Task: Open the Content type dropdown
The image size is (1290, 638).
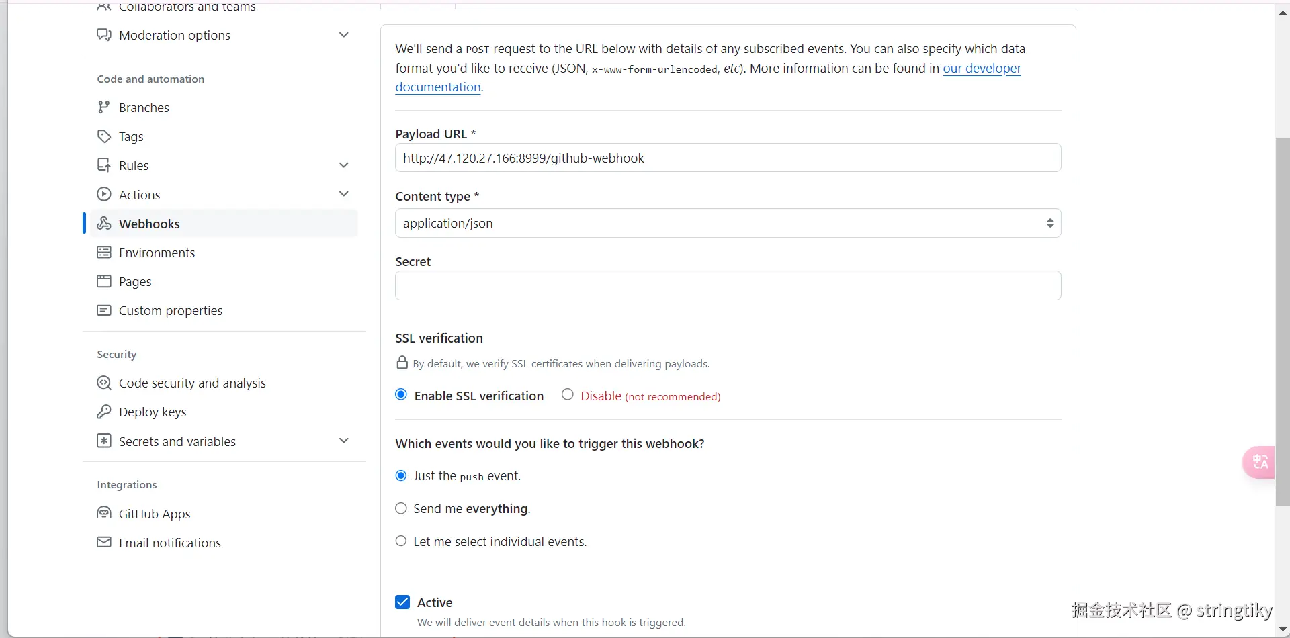Action: (728, 223)
